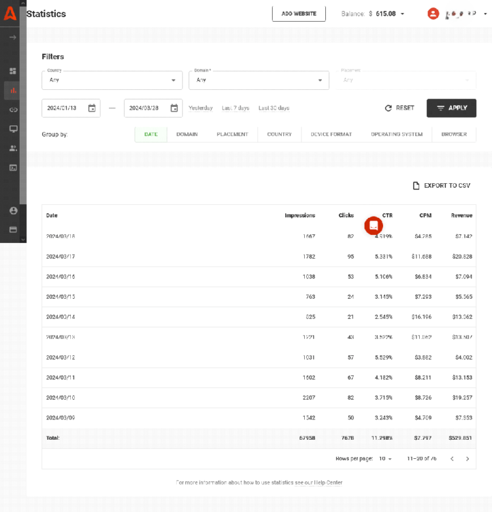Group statistics by Domain tab
Screen dimensions: 492x512
(x=187, y=135)
